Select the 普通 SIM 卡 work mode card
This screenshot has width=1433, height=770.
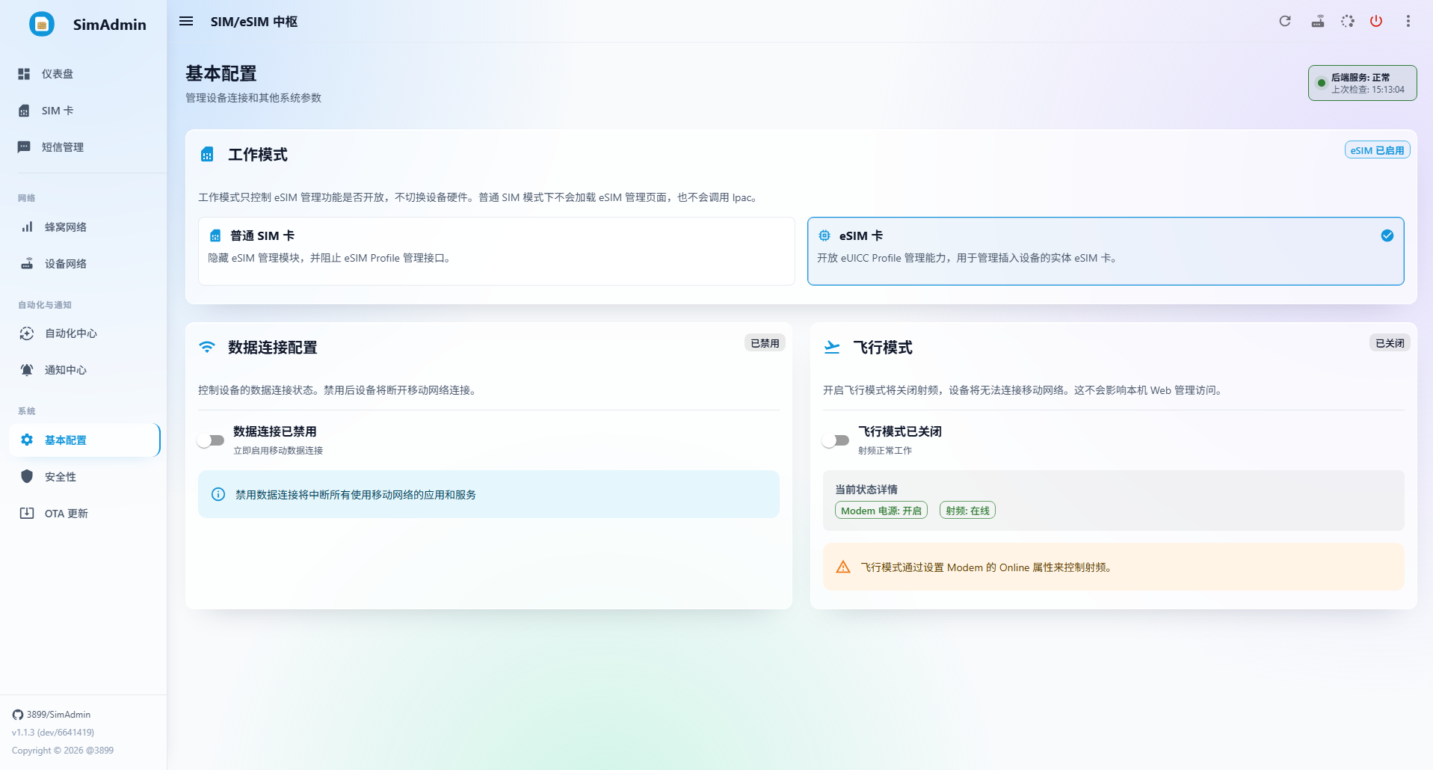tap(496, 251)
